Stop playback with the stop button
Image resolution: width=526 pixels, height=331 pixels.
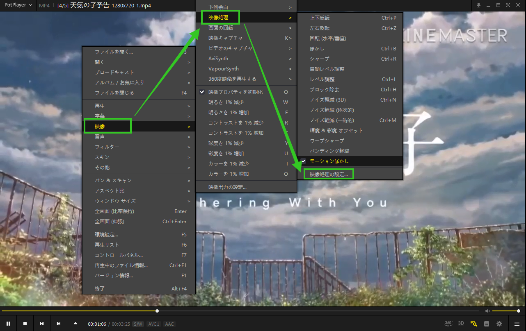point(25,324)
